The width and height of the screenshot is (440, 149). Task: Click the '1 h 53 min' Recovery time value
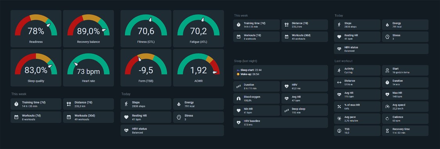(399, 133)
